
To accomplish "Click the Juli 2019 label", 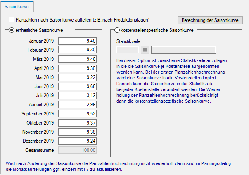I will coord(45,96).
